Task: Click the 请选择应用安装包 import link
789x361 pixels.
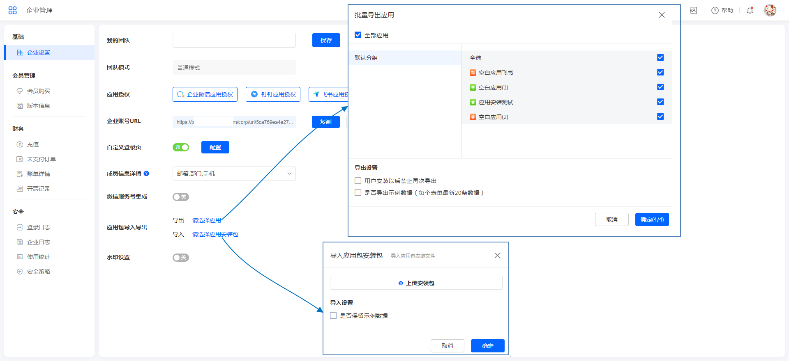Action: (215, 234)
